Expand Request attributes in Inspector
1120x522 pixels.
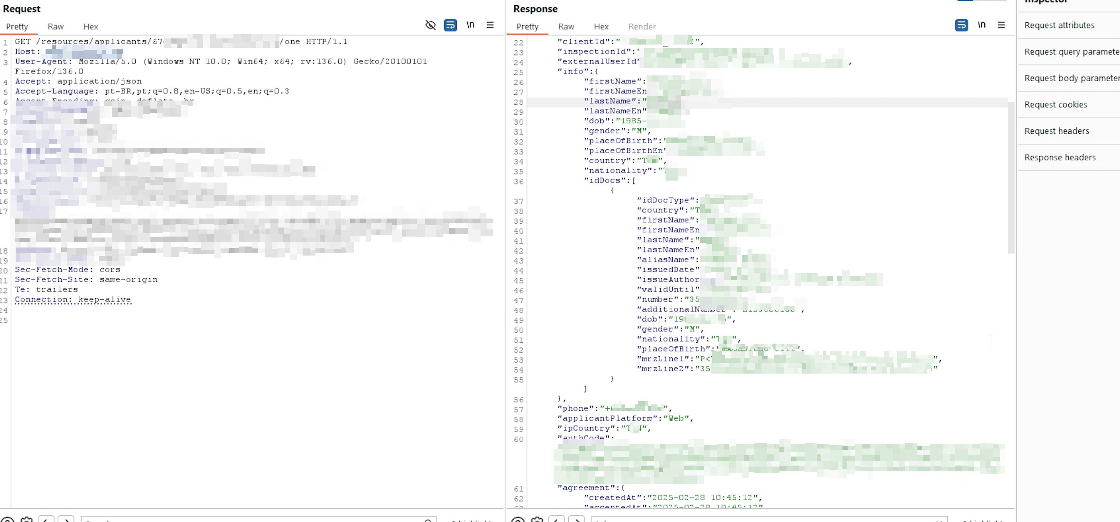click(x=1059, y=25)
